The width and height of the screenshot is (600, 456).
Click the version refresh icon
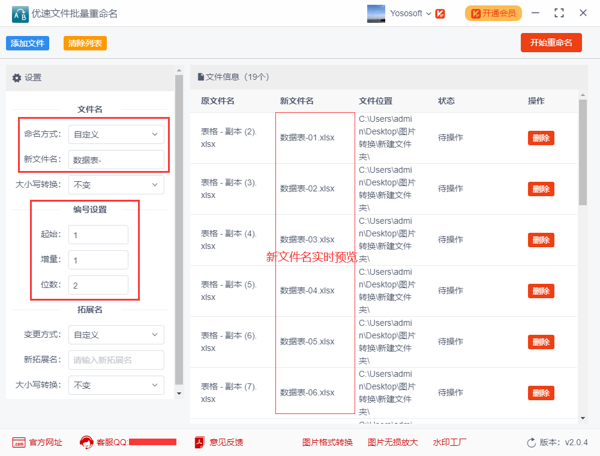coord(532,443)
